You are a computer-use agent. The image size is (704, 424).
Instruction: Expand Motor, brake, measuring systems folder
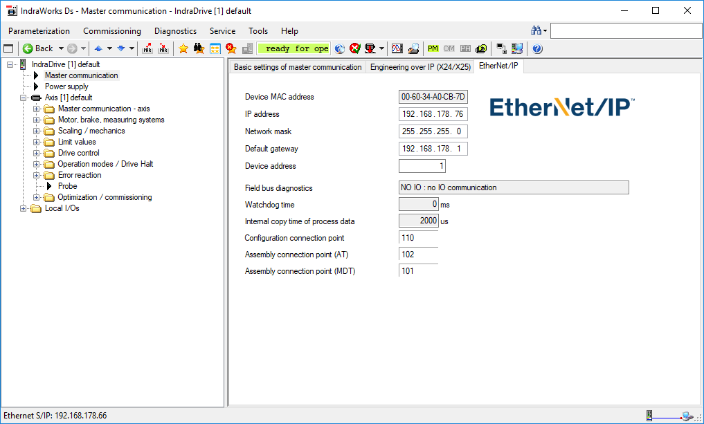tap(37, 120)
